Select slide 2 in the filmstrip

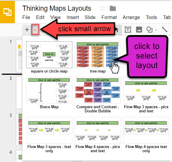point(19,93)
